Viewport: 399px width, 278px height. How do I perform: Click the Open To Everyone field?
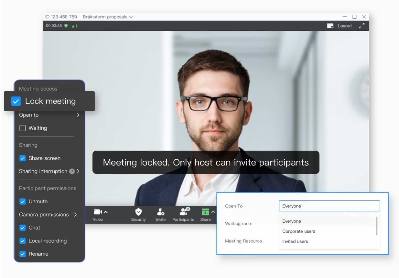click(329, 206)
